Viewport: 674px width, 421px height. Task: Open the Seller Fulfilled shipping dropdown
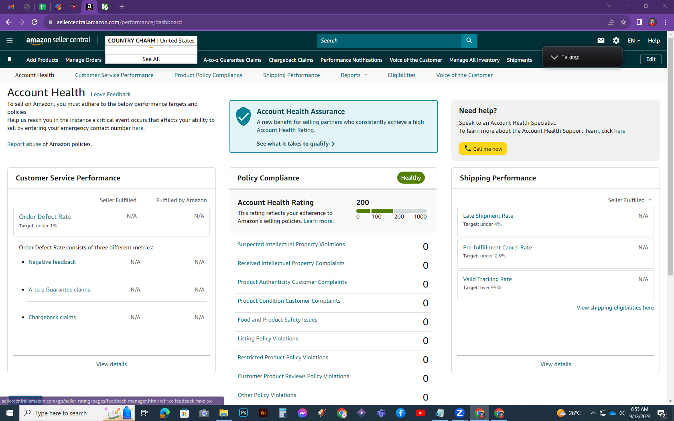[629, 200]
